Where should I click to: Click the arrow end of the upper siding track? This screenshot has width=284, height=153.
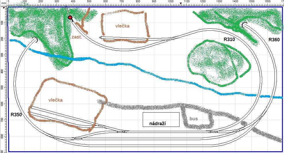99,37
